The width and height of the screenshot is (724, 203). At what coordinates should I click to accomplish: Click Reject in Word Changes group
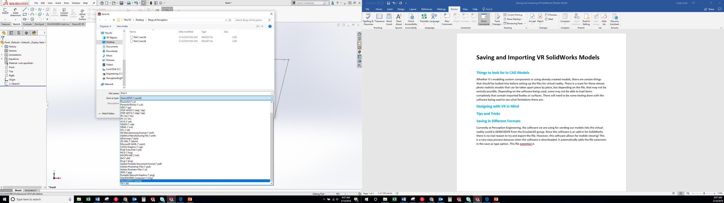[540, 18]
